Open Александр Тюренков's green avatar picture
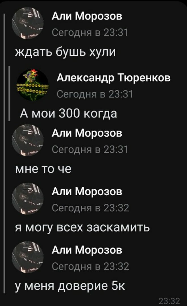 tap(32, 85)
